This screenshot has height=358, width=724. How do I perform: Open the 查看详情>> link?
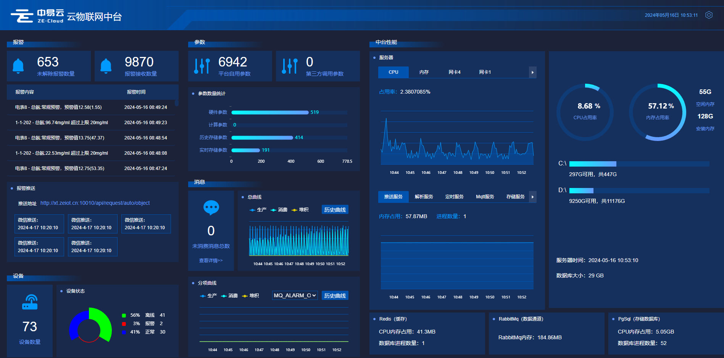[211, 261]
